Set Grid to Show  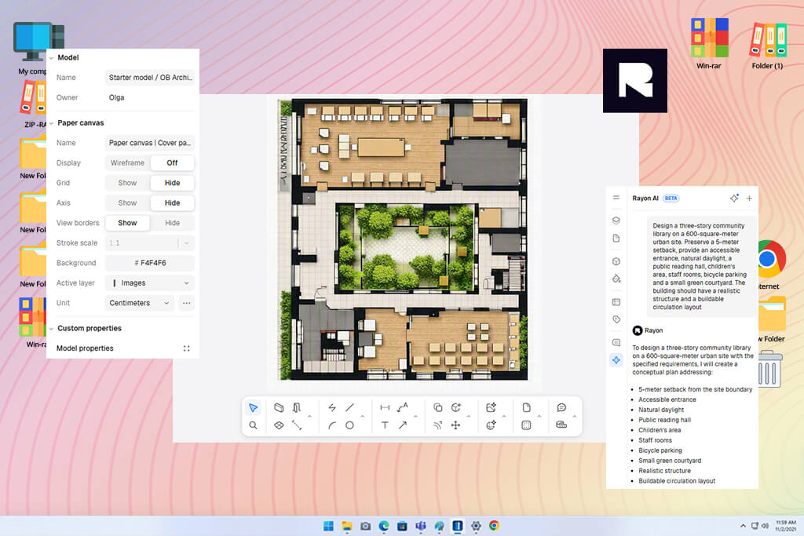pyautogui.click(x=128, y=183)
